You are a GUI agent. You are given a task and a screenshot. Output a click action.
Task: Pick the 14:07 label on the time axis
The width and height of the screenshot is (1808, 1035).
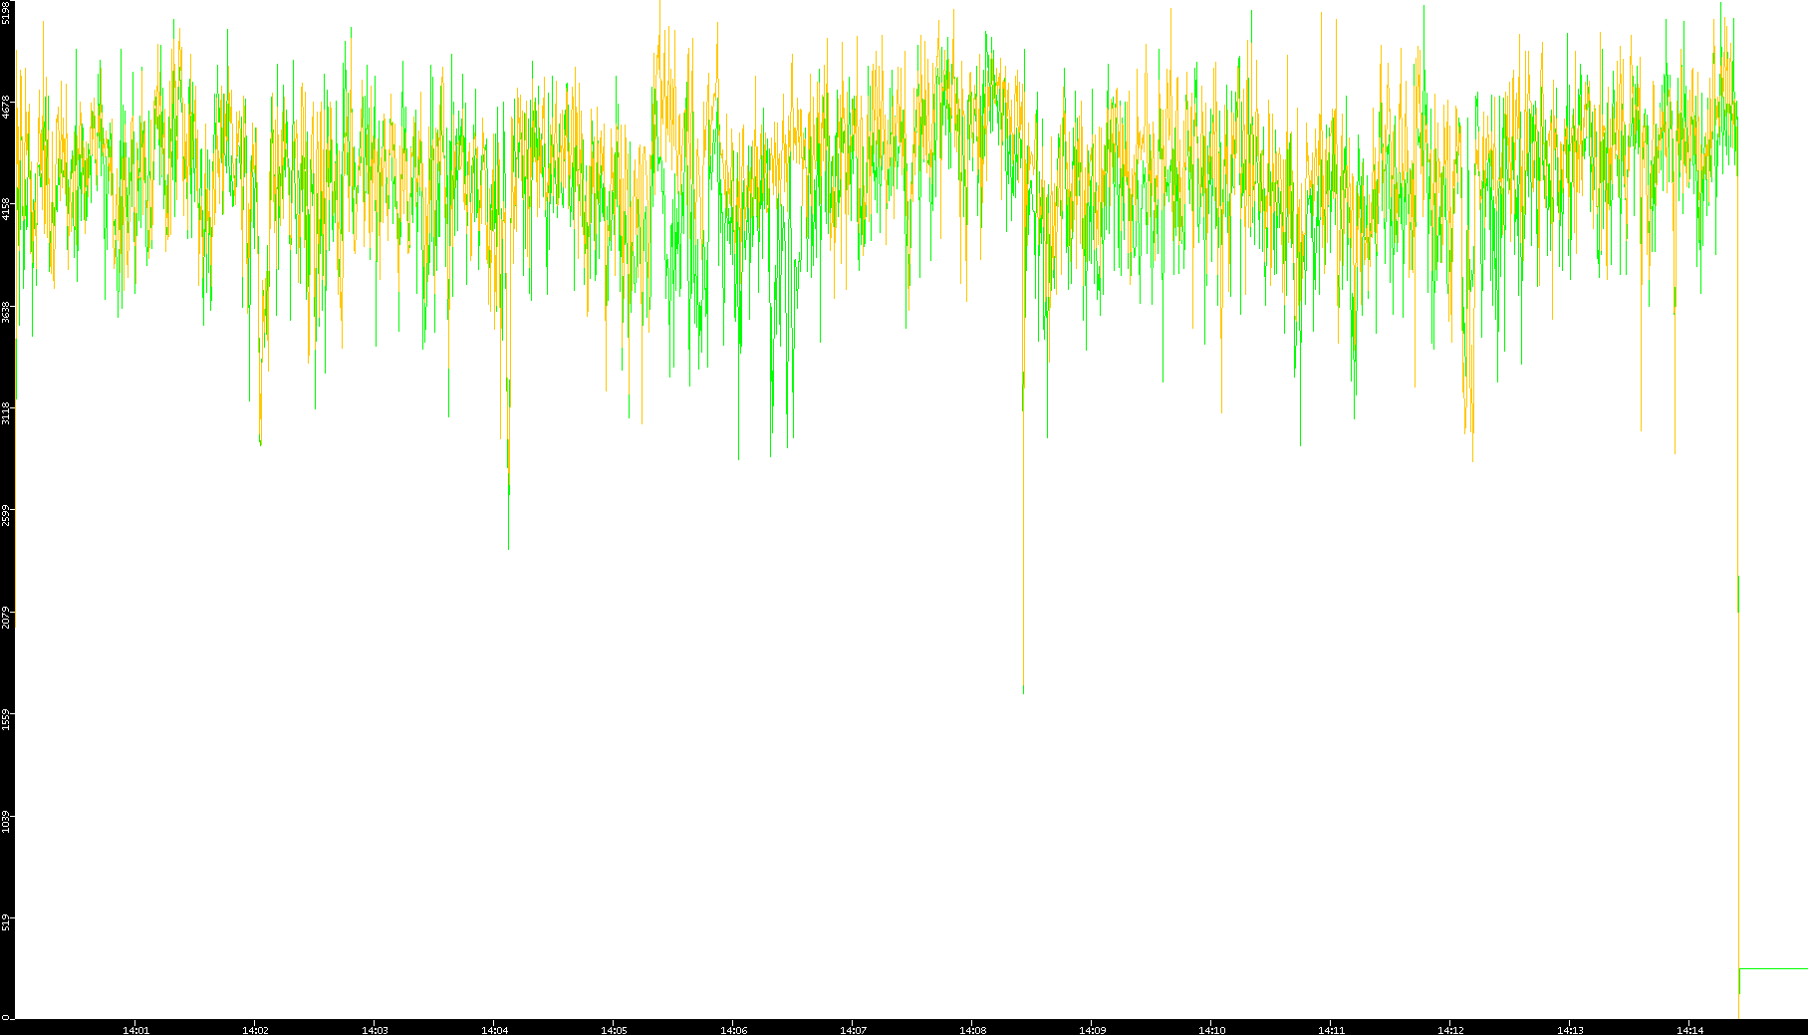pos(853,1029)
